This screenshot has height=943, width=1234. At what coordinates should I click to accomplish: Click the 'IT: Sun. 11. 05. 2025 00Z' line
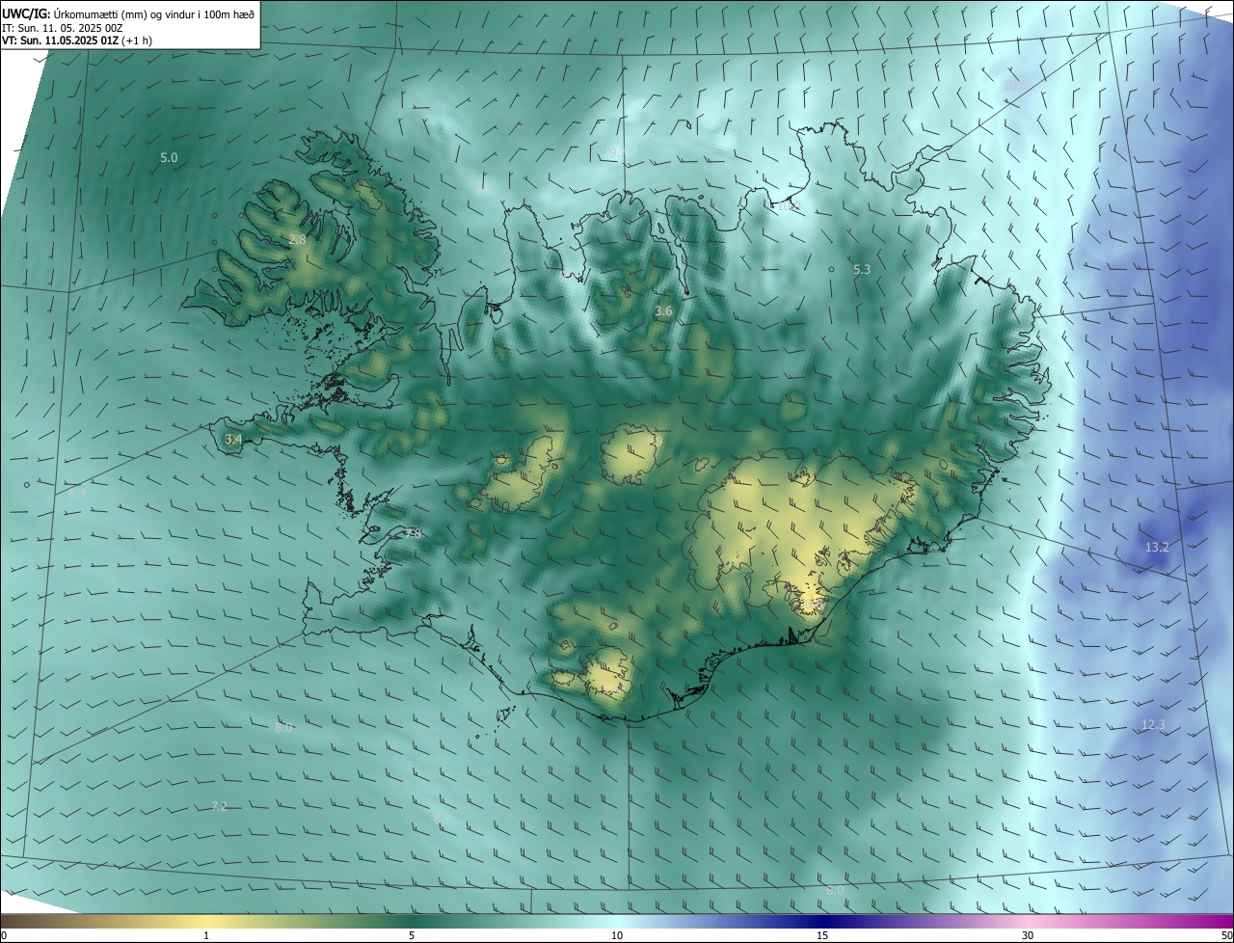pos(62,28)
